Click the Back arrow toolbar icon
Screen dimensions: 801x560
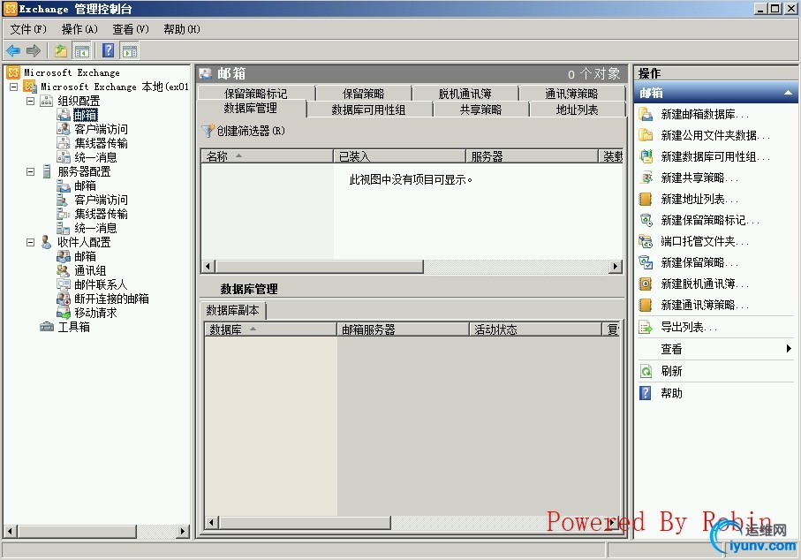(13, 50)
